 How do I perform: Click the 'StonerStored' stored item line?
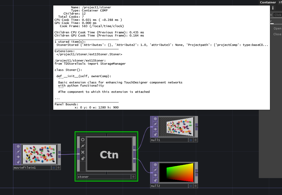pos(162,45)
